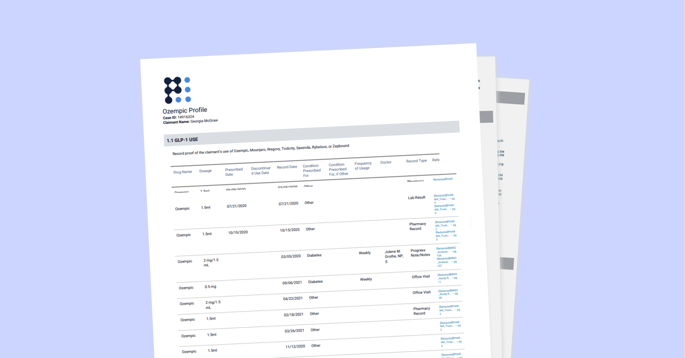Click 'Diabetes' in the 03/05/2020 row
This screenshot has height=358, width=685.
pos(314,255)
